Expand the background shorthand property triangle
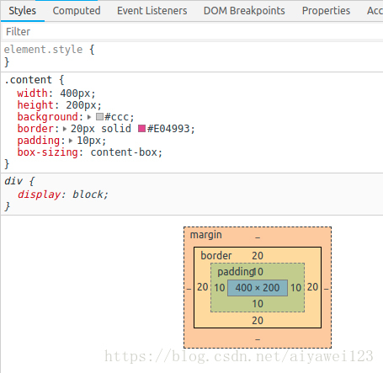 89,117
